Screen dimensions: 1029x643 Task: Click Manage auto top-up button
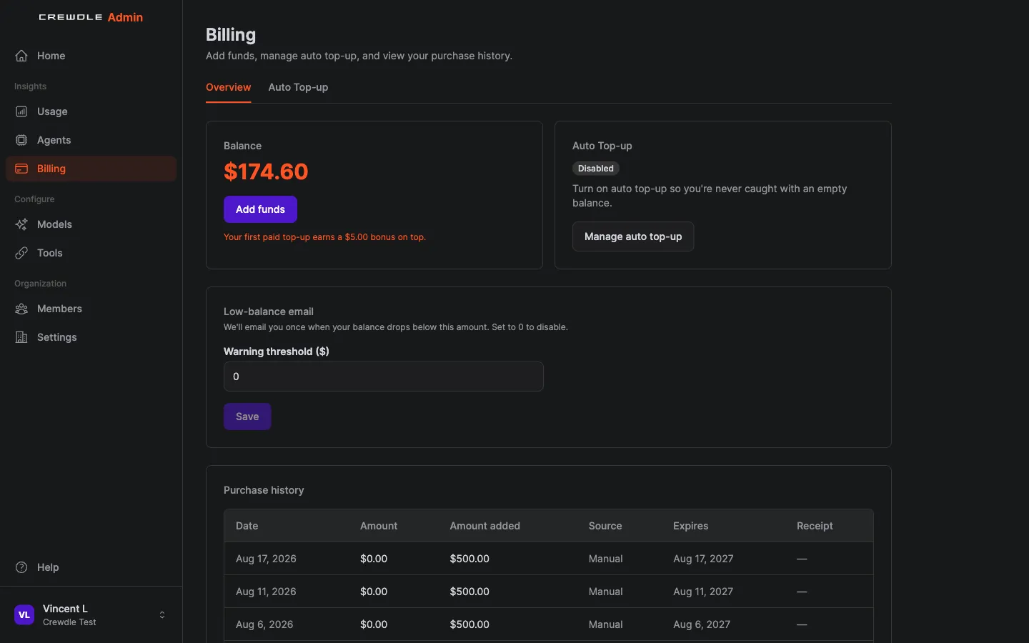click(x=633, y=236)
